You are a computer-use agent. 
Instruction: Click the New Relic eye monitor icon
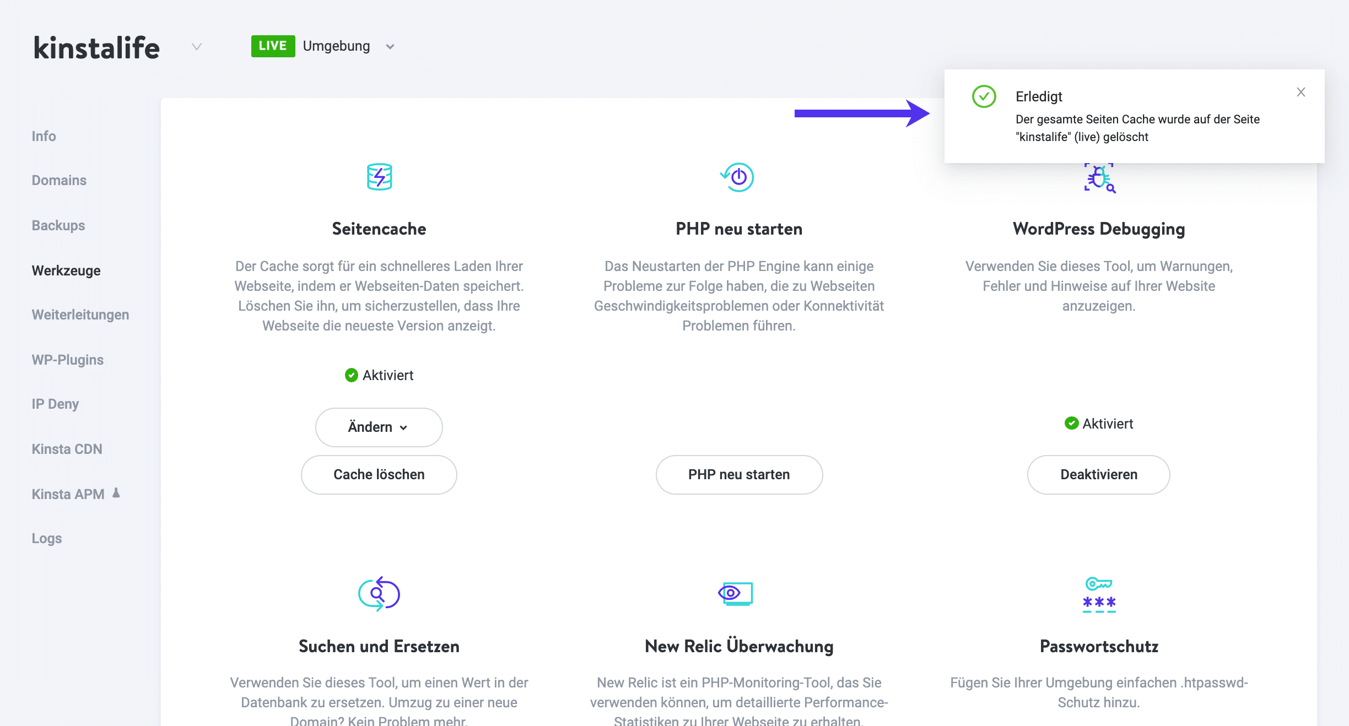pyautogui.click(x=736, y=593)
